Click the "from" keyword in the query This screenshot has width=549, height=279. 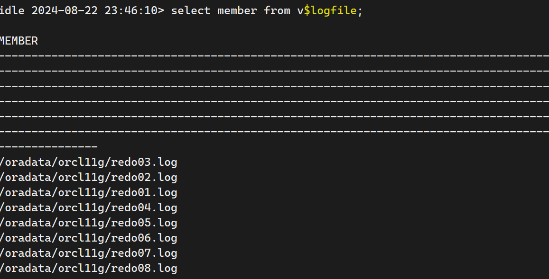pos(277,10)
